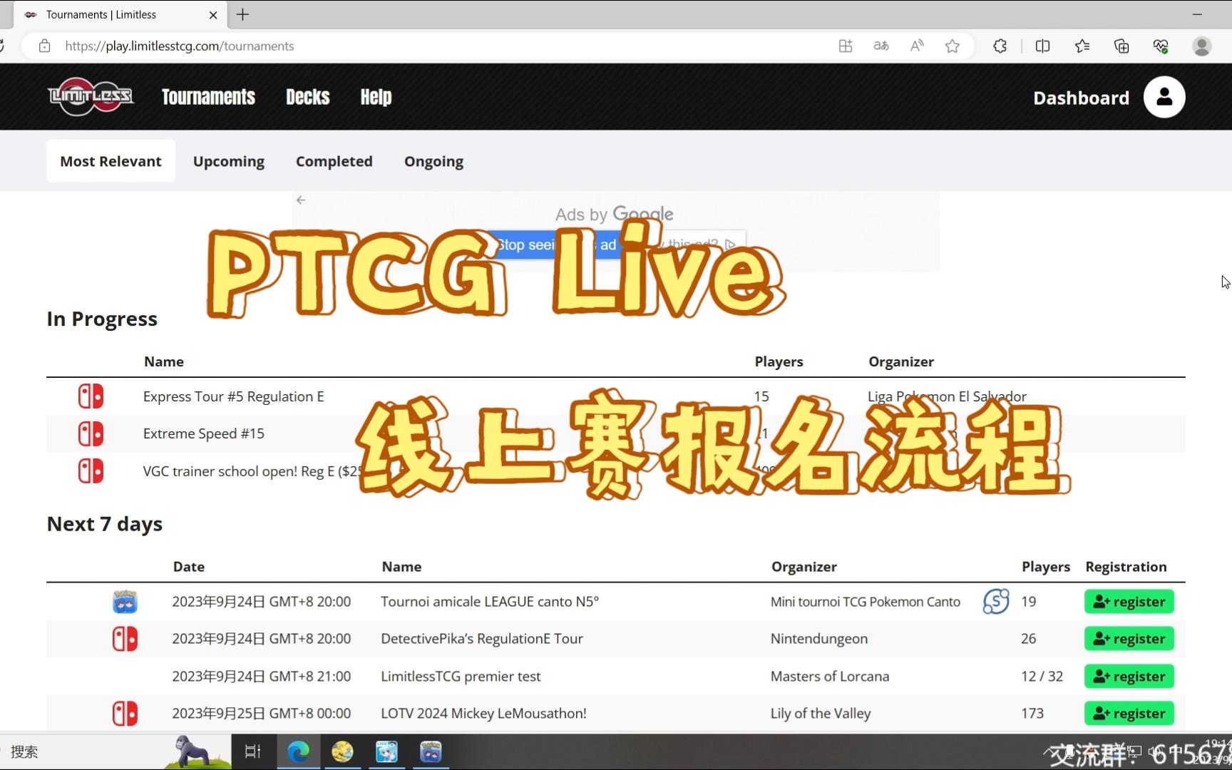Click the Switch icon for VGC trainer school

(91, 471)
